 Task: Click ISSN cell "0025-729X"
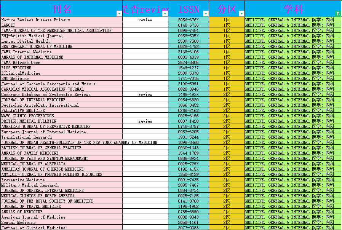(x=189, y=164)
